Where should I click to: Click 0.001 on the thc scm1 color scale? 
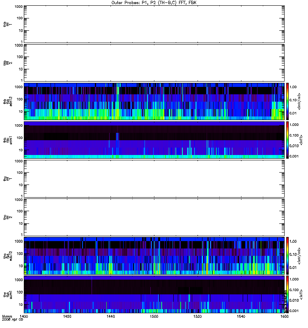(x=294, y=311)
